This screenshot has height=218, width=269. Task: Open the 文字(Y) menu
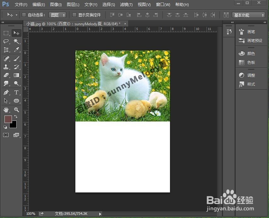point(91,5)
